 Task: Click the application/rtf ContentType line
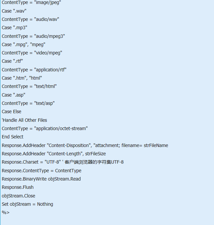[x=34, y=70]
